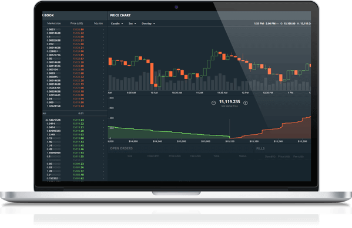Screen dimensions: 352x228
Task: Click the minus zoom-out icon by mid price
Action: coord(213,103)
